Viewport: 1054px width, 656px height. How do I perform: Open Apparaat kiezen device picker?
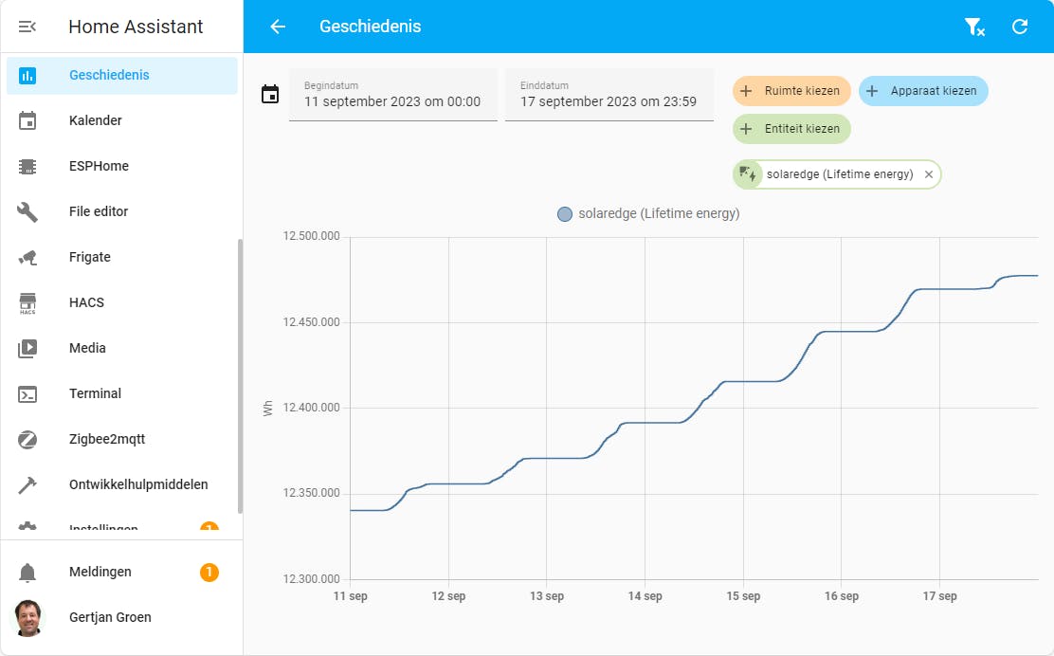(922, 91)
